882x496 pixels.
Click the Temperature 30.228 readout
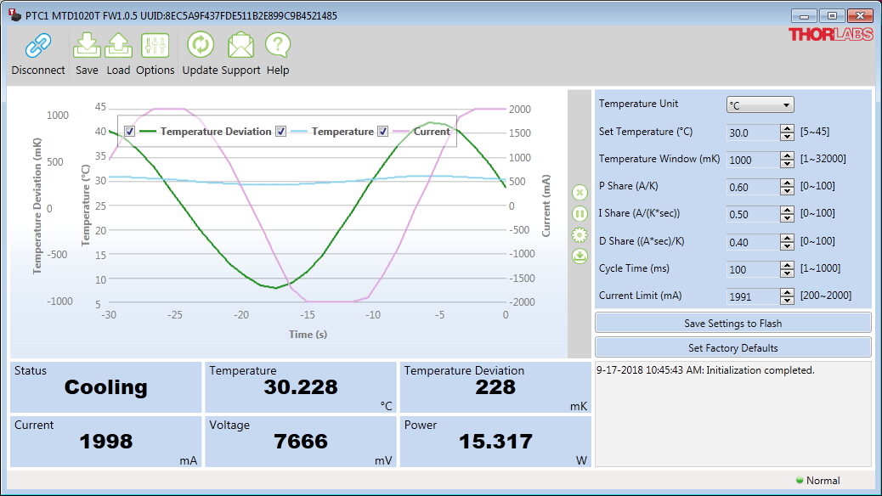tap(301, 387)
